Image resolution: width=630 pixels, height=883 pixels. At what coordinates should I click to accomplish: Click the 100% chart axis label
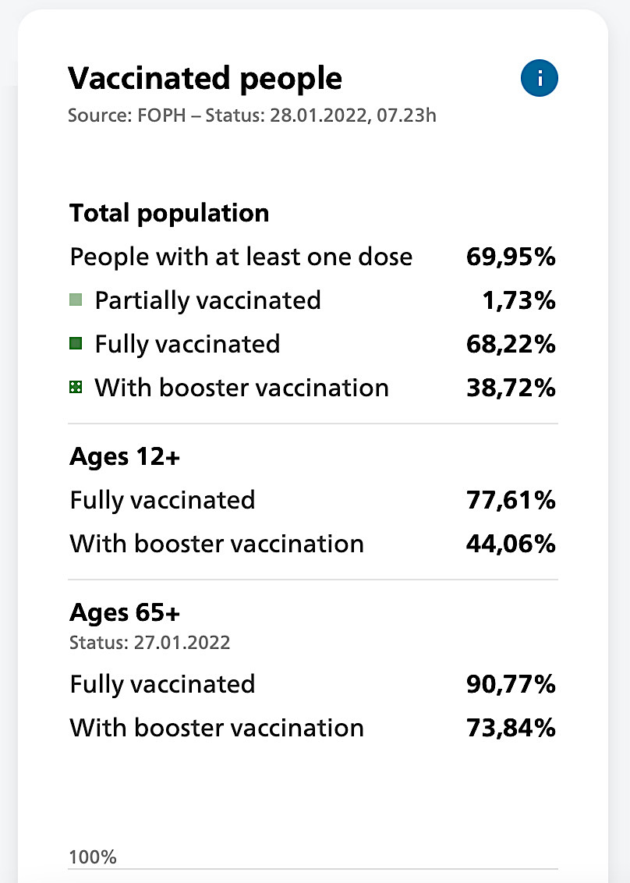pos(93,857)
